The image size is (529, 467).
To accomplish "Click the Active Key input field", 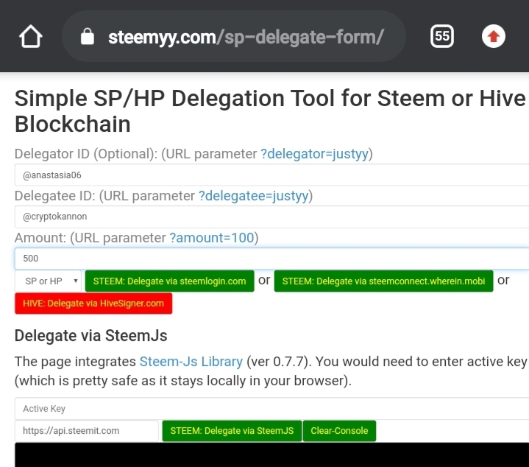I will (271, 409).
